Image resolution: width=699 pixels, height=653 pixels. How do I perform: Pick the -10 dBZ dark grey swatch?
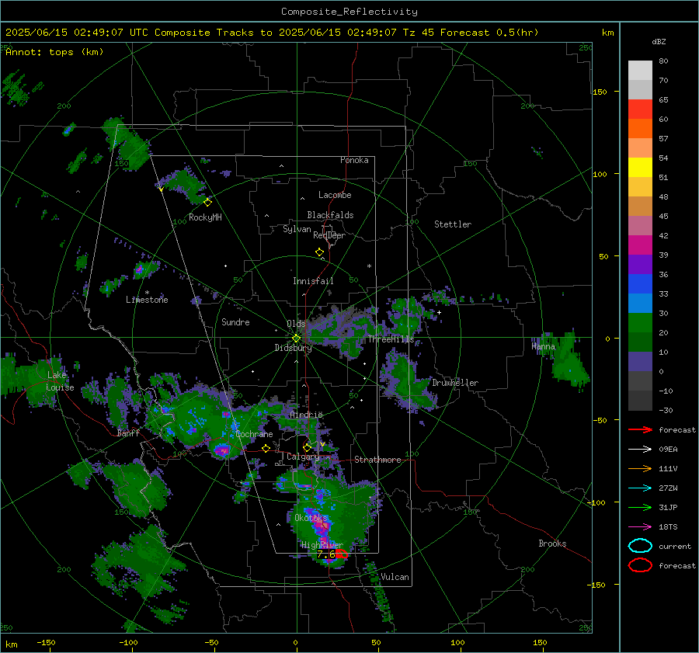(x=640, y=401)
